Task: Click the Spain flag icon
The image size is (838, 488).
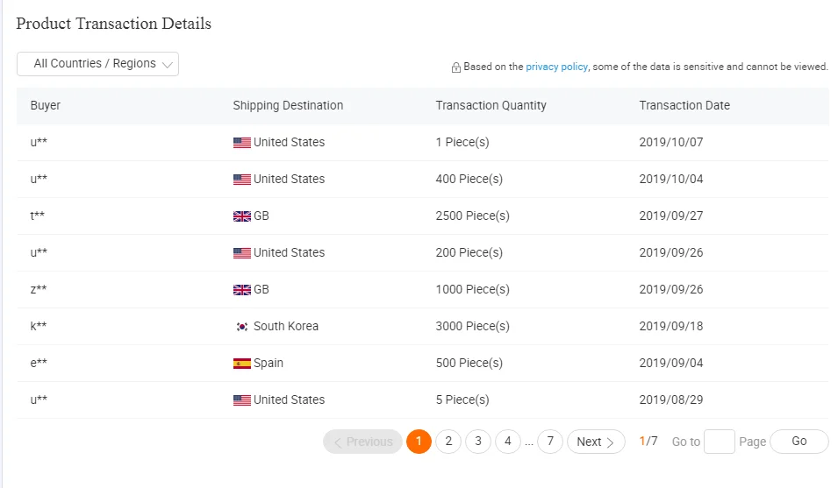Action: [242, 364]
